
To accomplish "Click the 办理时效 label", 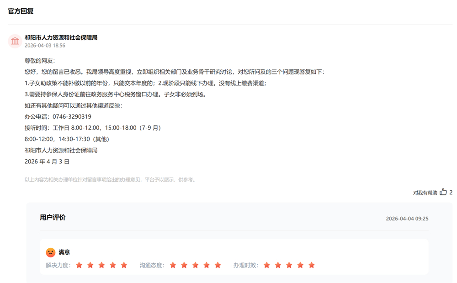I will click(x=246, y=265).
